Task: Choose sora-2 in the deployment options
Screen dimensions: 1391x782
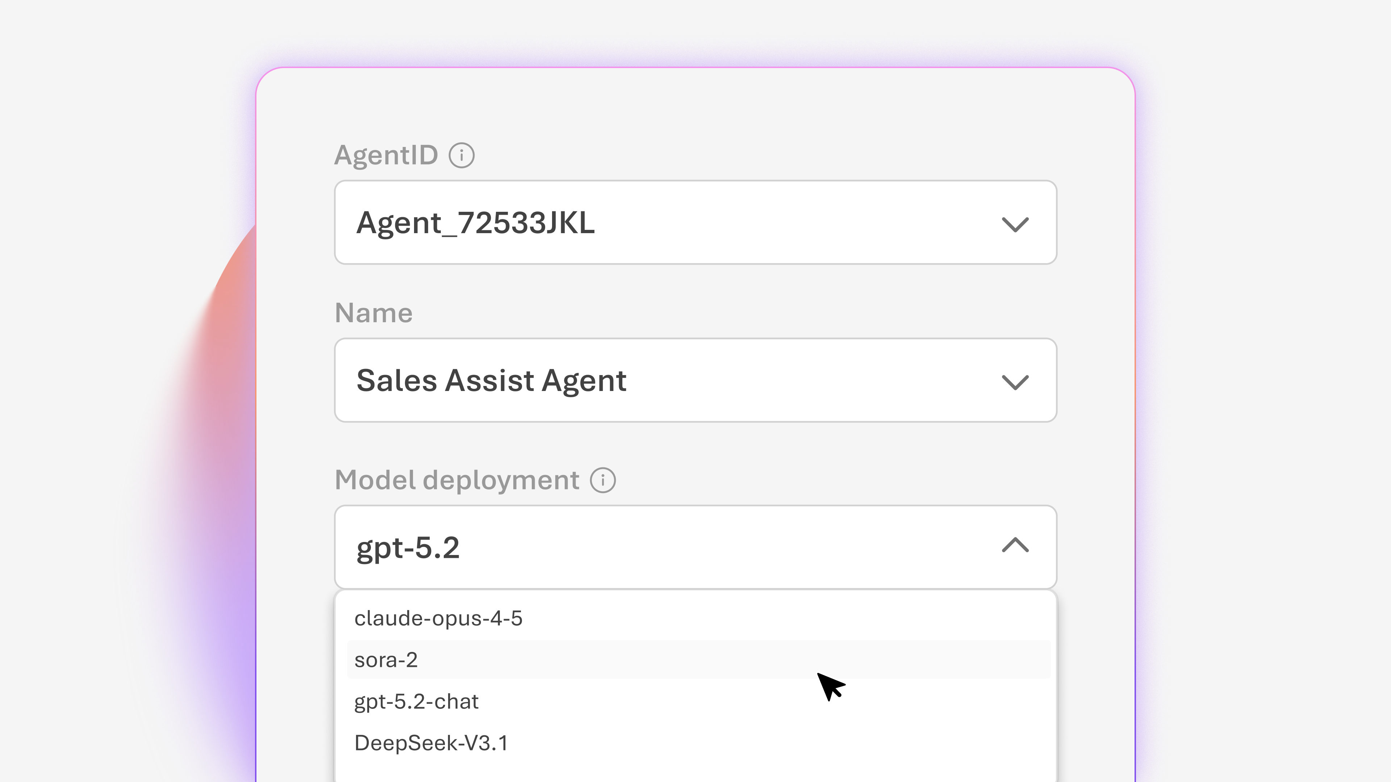Action: point(386,660)
